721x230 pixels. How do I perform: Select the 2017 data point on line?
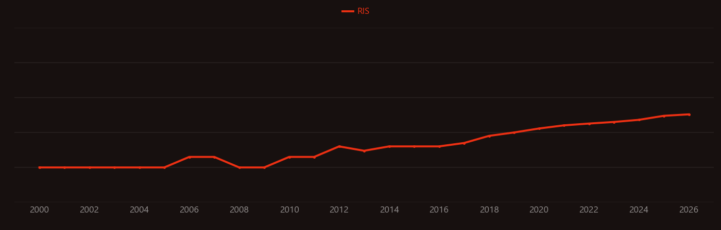tap(464, 143)
